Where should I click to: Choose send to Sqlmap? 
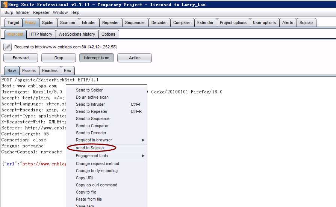point(106,148)
